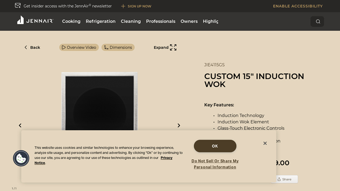Show next product image arrow
This screenshot has width=340, height=191.
click(178, 126)
